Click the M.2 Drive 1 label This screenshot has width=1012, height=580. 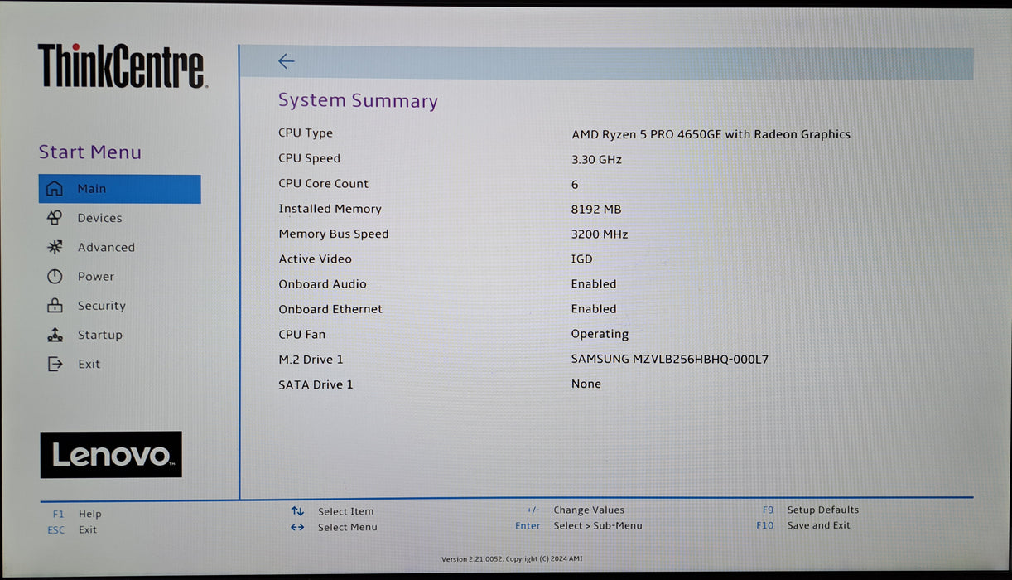pyautogui.click(x=311, y=360)
